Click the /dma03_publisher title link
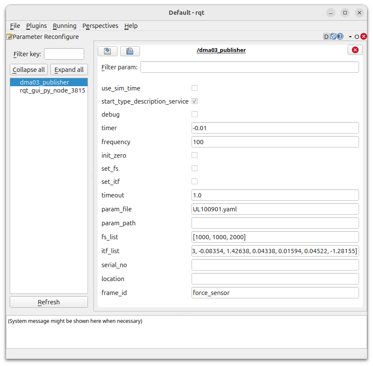The image size is (373, 366). point(221,50)
